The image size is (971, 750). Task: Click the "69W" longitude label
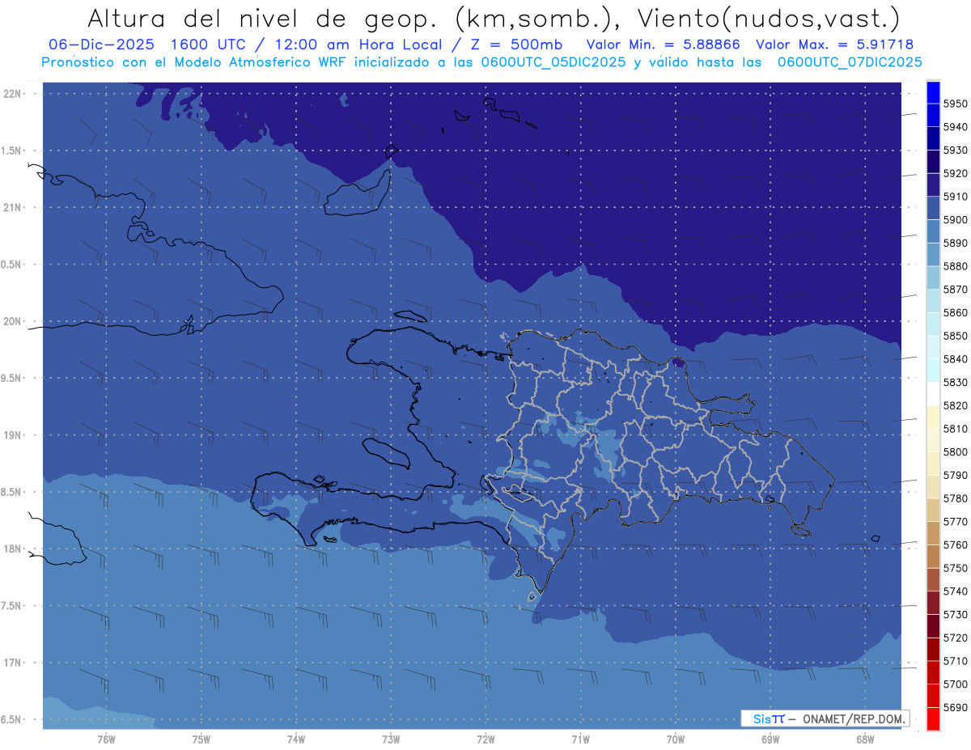pyautogui.click(x=770, y=739)
